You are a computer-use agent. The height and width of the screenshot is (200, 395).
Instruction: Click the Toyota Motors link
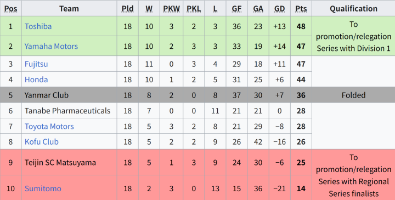[49, 126]
